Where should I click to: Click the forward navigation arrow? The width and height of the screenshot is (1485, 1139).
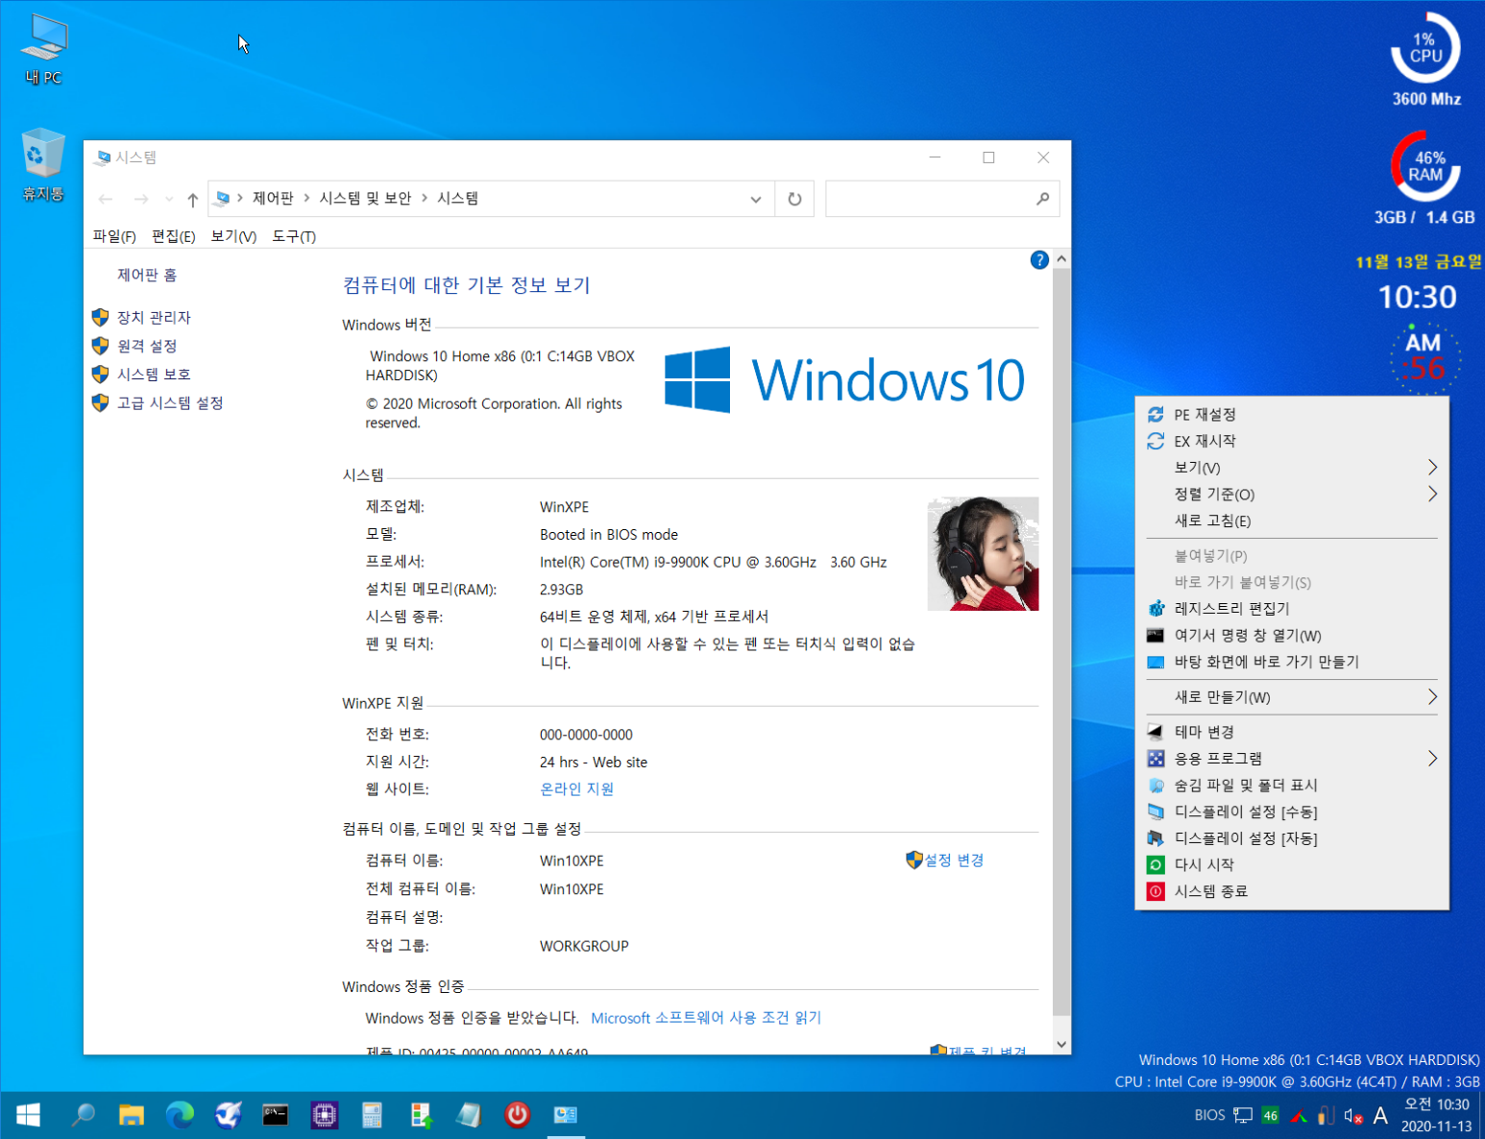141,199
